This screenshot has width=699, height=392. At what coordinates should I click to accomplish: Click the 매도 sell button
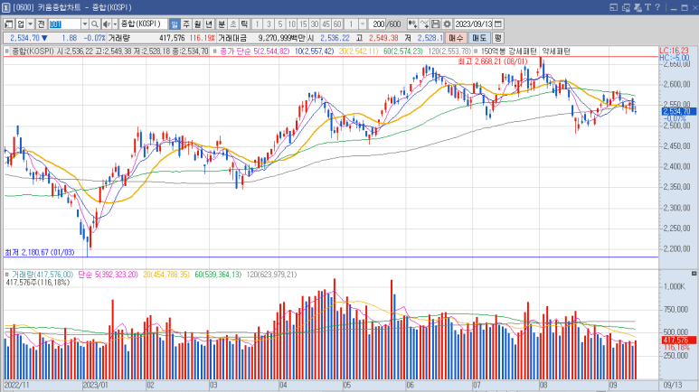point(479,38)
